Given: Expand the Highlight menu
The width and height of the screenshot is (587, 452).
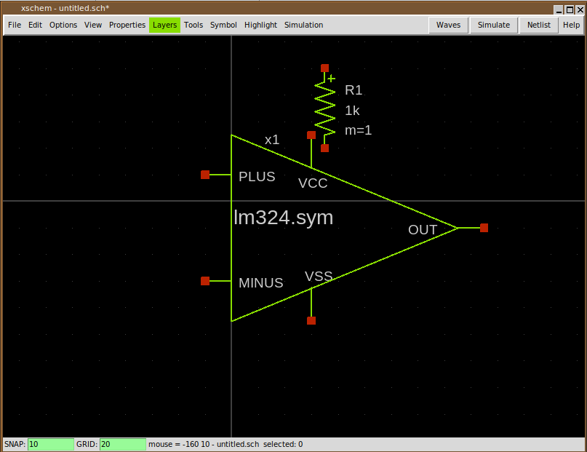Looking at the screenshot, I should (x=260, y=25).
